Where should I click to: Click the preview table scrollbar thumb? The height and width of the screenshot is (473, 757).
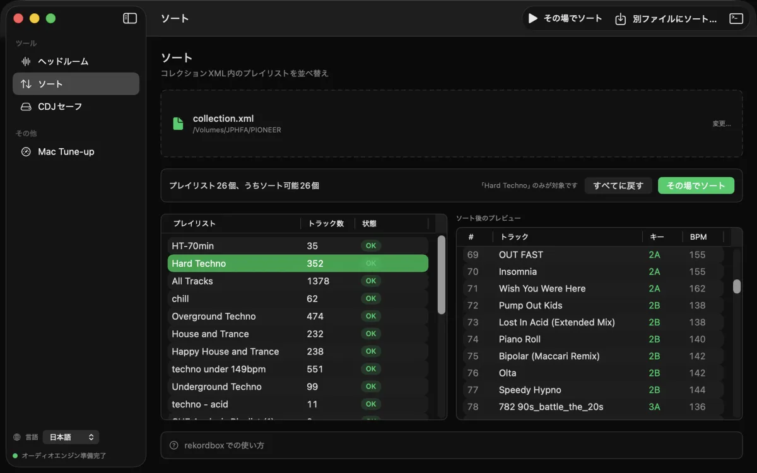[737, 286]
